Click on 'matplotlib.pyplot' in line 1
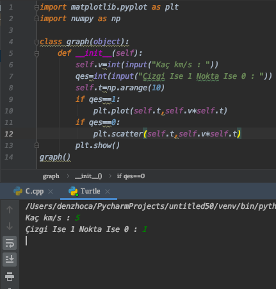 [109, 7]
